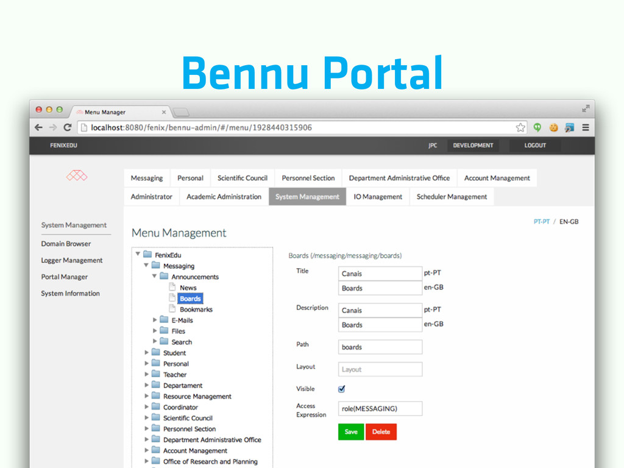Click the Access Expression input field
The image size is (624, 468).
[380, 408]
